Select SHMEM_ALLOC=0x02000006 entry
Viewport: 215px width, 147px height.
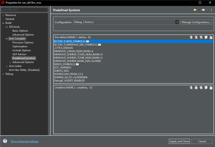click(x=71, y=77)
